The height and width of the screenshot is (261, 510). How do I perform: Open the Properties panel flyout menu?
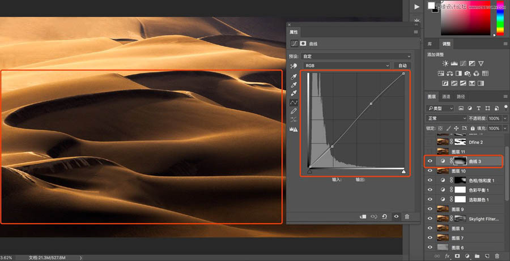(416, 32)
